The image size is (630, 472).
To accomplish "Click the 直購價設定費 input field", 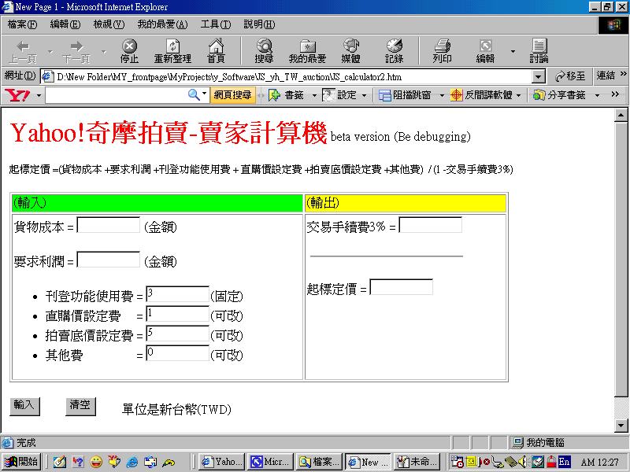I will pyautogui.click(x=178, y=313).
